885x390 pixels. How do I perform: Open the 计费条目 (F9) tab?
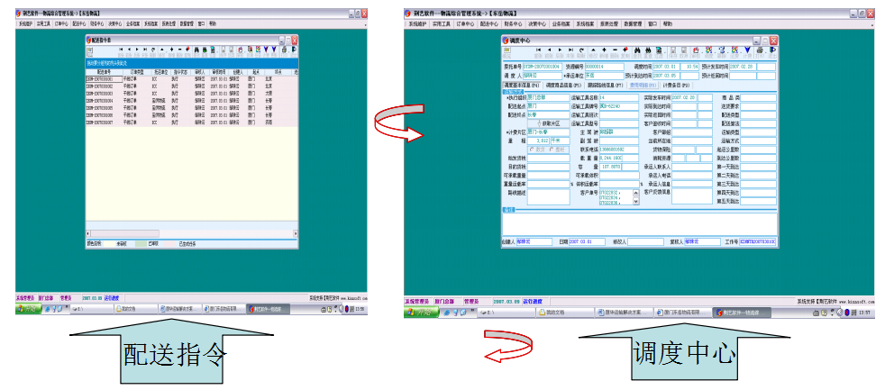click(678, 85)
